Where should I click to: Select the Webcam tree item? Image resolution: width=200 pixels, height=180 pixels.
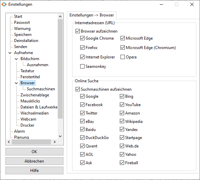point(28,119)
